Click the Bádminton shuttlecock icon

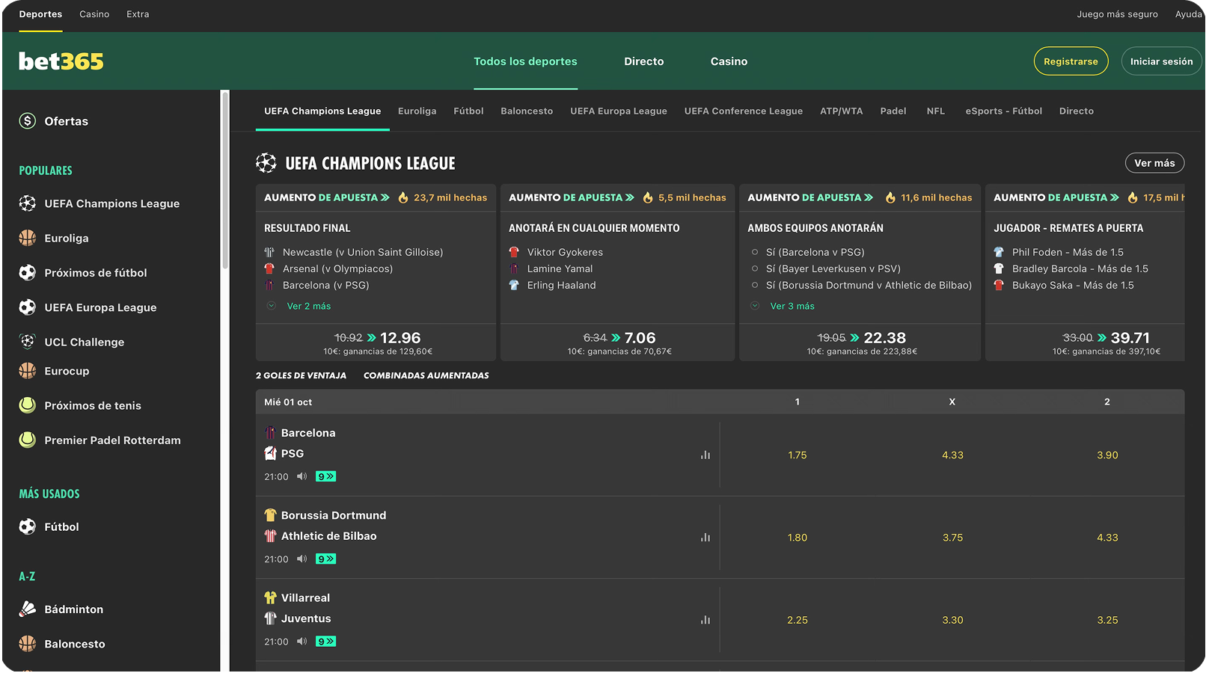click(28, 609)
